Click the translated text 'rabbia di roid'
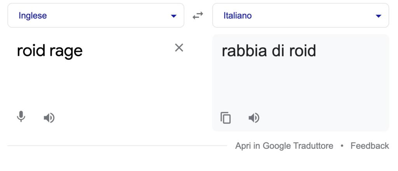The width and height of the screenshot is (398, 171). [x=269, y=51]
